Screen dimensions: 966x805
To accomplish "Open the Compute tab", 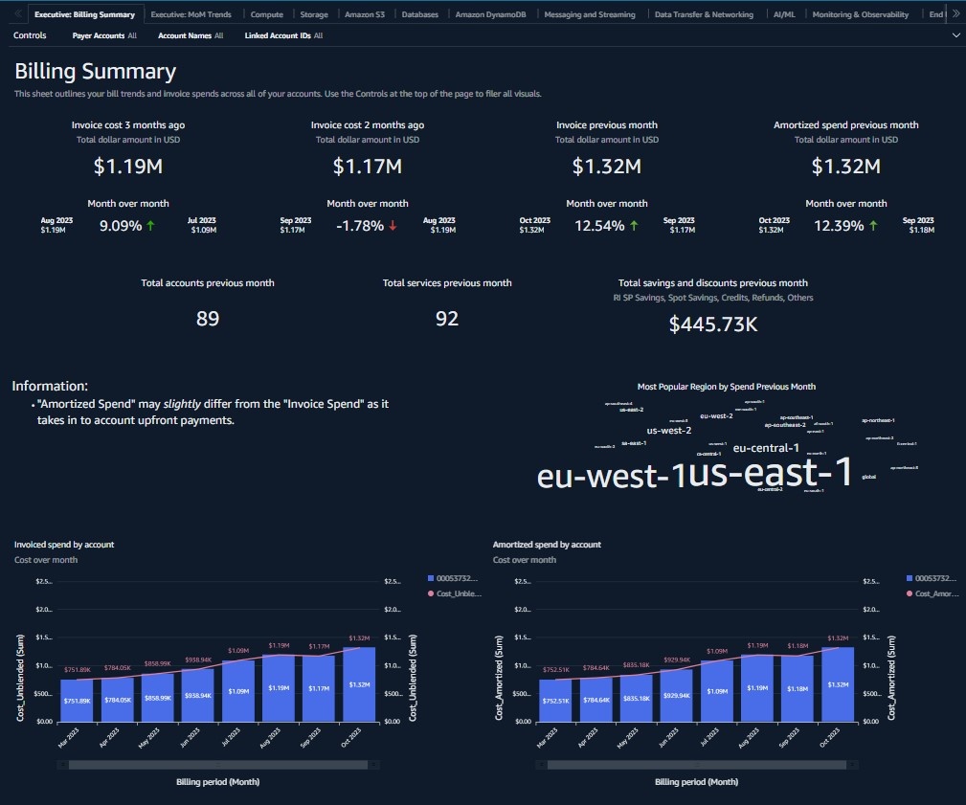I will click(x=267, y=14).
